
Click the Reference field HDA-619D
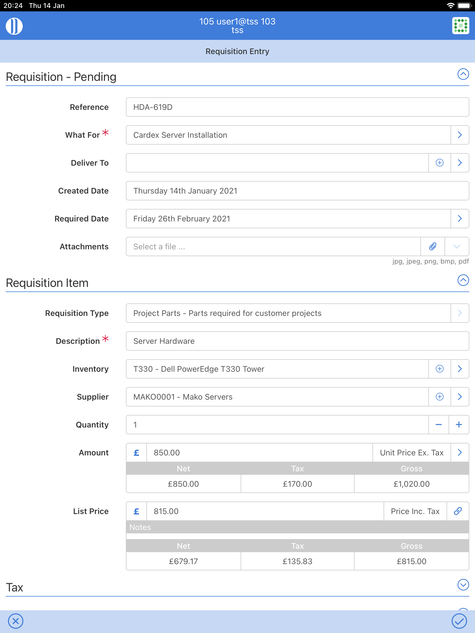(x=297, y=107)
